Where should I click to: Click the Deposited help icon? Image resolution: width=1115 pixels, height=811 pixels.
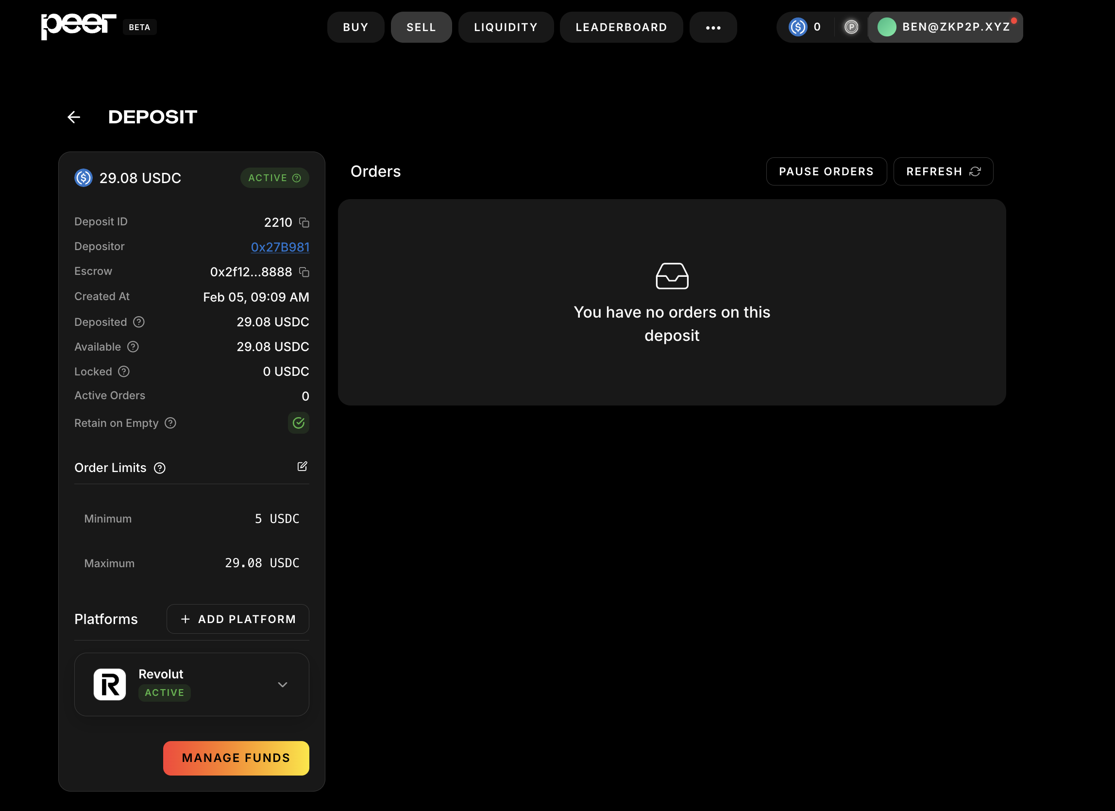coord(139,322)
